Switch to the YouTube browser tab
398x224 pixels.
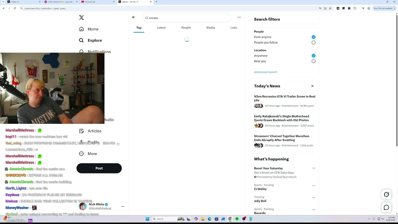pos(98,2)
